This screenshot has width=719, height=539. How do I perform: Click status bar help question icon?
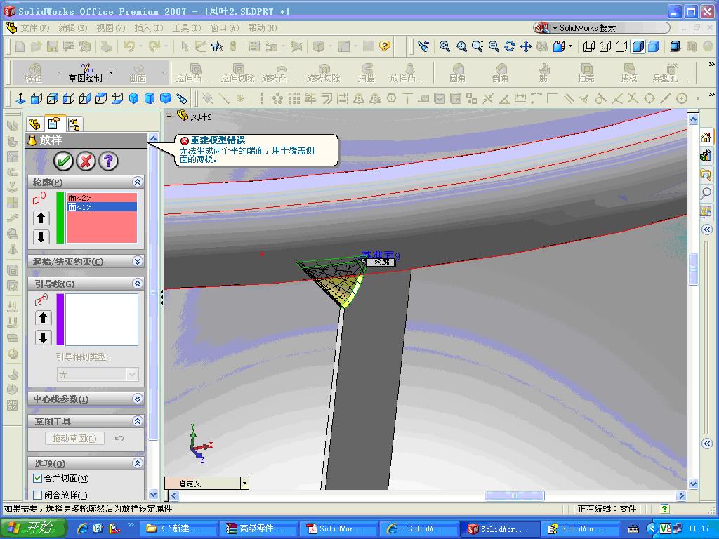click(x=664, y=509)
